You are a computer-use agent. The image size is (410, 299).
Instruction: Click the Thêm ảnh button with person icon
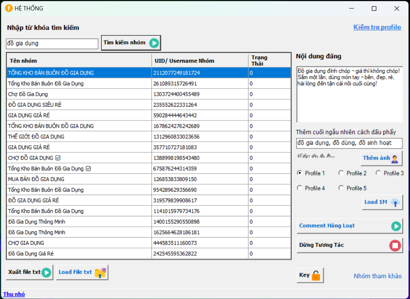[x=381, y=158]
